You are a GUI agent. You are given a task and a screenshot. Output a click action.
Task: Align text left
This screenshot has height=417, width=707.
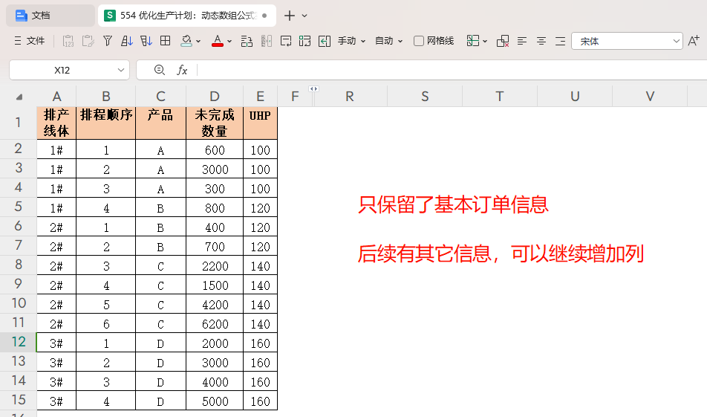coord(522,41)
